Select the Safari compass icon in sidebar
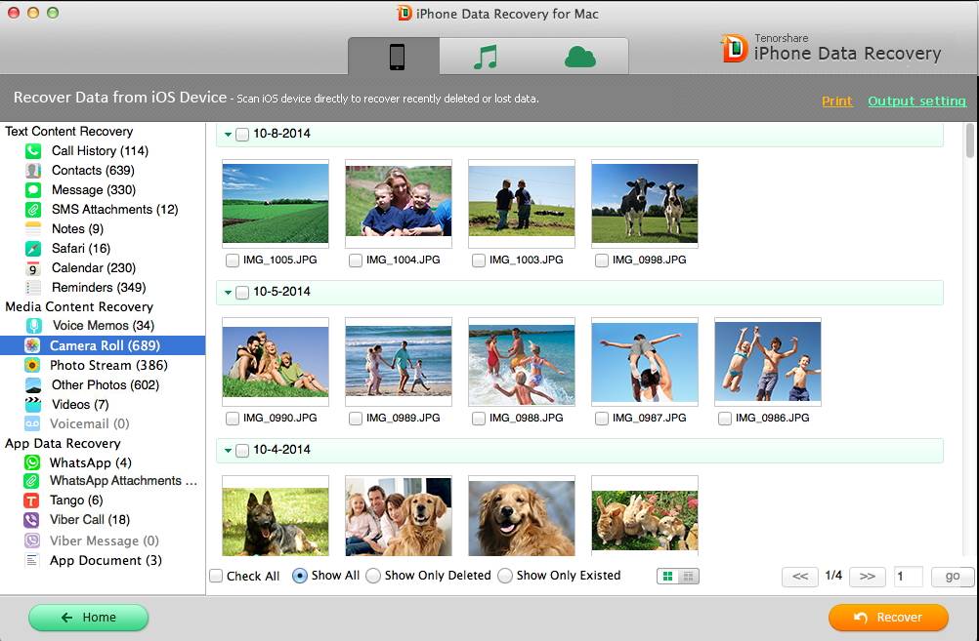The image size is (979, 641). [33, 248]
